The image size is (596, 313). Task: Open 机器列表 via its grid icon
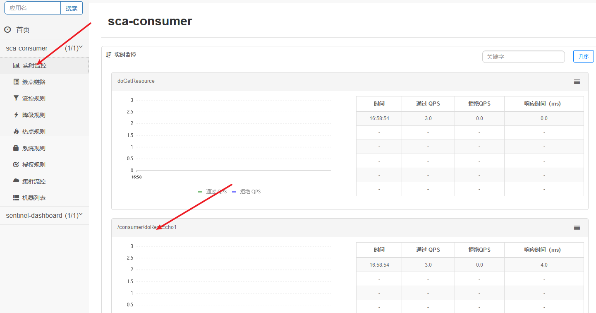click(x=16, y=198)
